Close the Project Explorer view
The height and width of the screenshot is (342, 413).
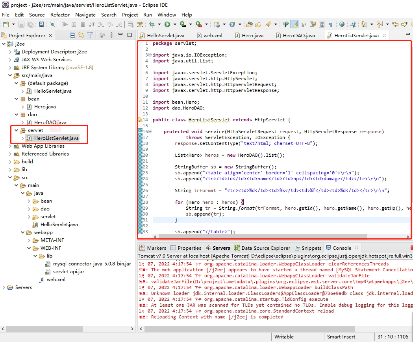[50, 35]
